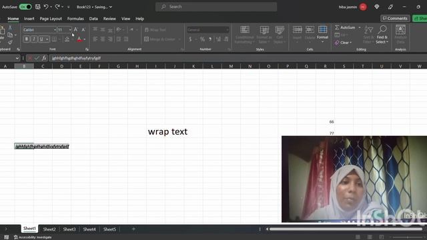Toggle Italic formatting
The height and width of the screenshot is (240, 427).
coord(34,39)
